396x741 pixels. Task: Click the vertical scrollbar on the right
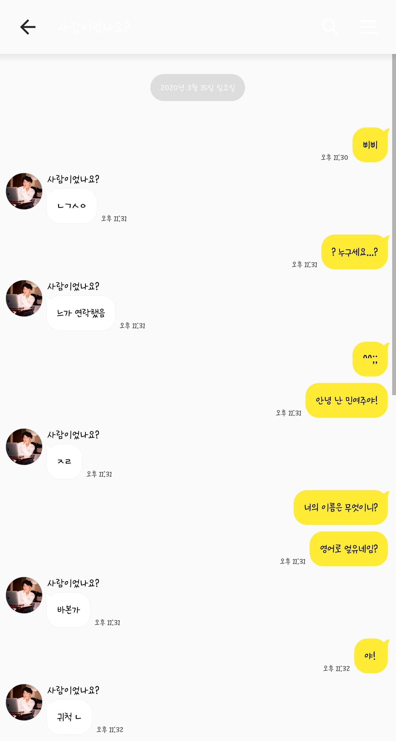click(394, 224)
